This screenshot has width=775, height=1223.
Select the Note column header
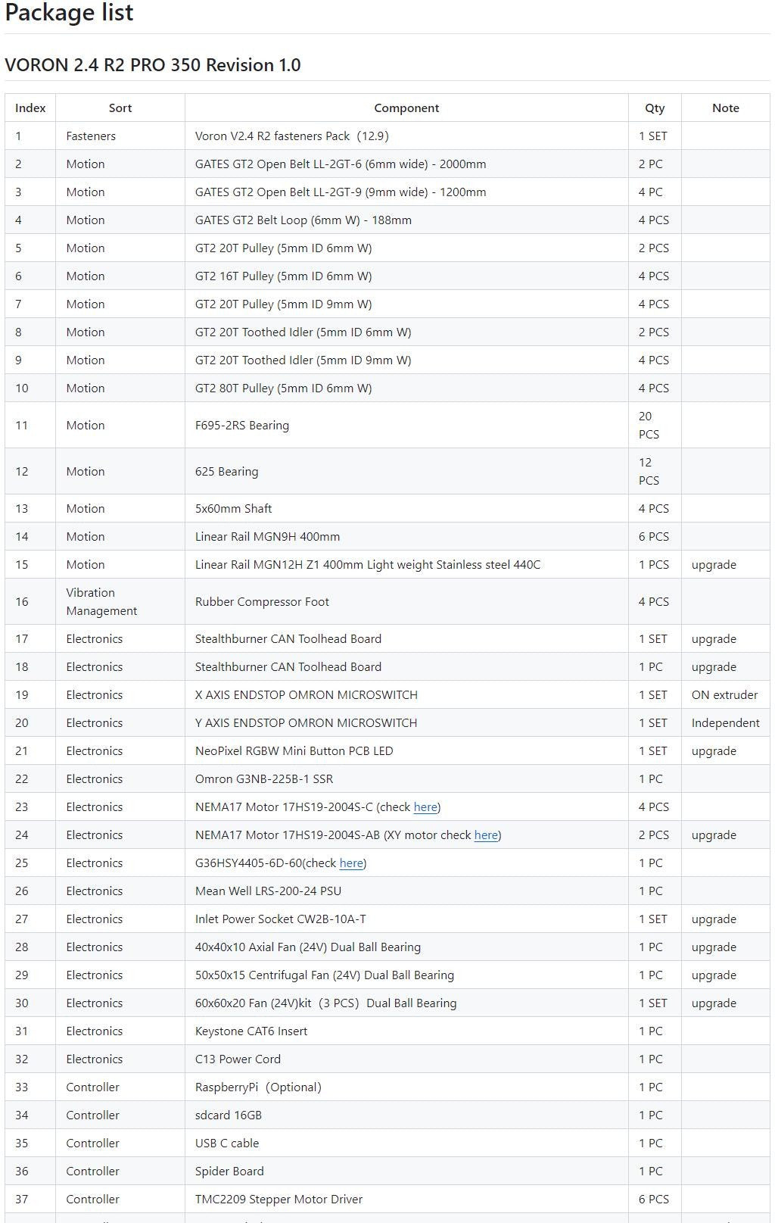725,108
